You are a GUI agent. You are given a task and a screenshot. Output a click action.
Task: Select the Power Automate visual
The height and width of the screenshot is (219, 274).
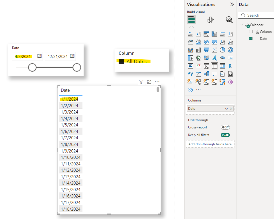coord(190,90)
